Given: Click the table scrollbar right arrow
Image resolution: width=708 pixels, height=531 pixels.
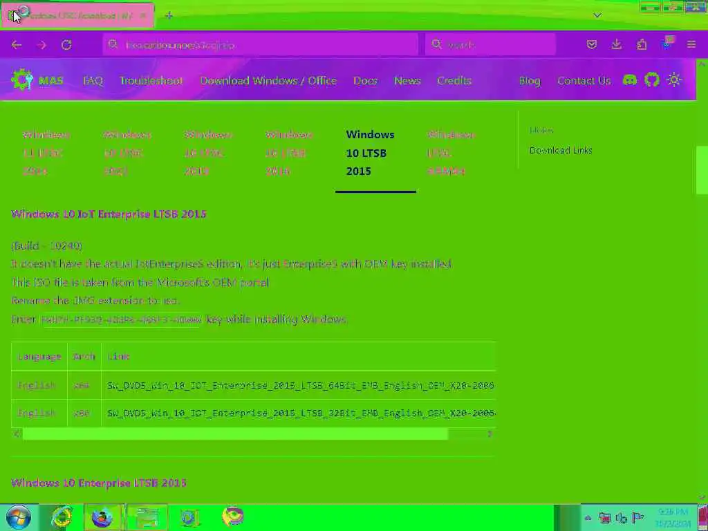Looking at the screenshot, I should point(490,434).
